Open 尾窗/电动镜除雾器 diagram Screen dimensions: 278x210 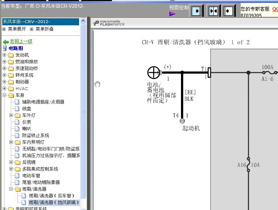(41, 182)
